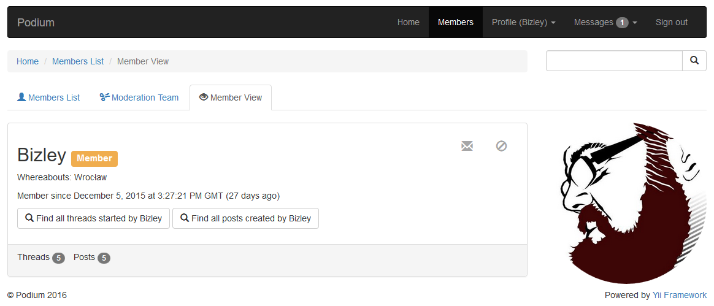Click Bizley's bearded avatar image
The width and height of the screenshot is (714, 306).
point(633,202)
